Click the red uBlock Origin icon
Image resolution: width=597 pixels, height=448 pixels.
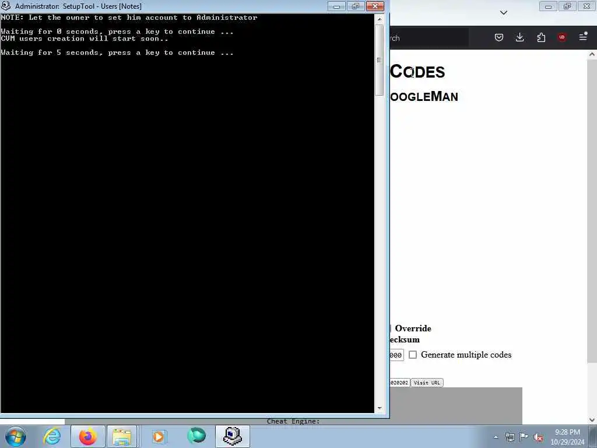pyautogui.click(x=562, y=37)
